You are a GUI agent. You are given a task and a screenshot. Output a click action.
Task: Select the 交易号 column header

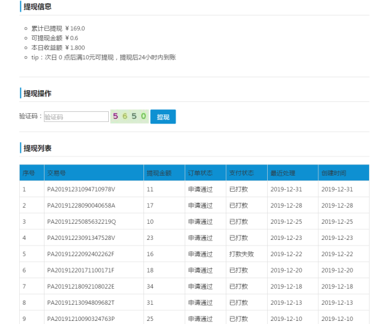[x=57, y=173]
